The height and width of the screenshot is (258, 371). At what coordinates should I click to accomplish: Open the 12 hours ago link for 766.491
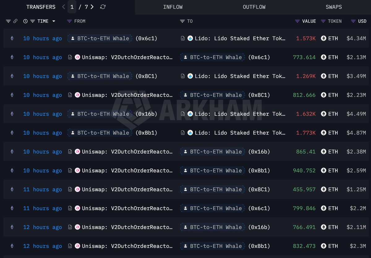[42, 227]
